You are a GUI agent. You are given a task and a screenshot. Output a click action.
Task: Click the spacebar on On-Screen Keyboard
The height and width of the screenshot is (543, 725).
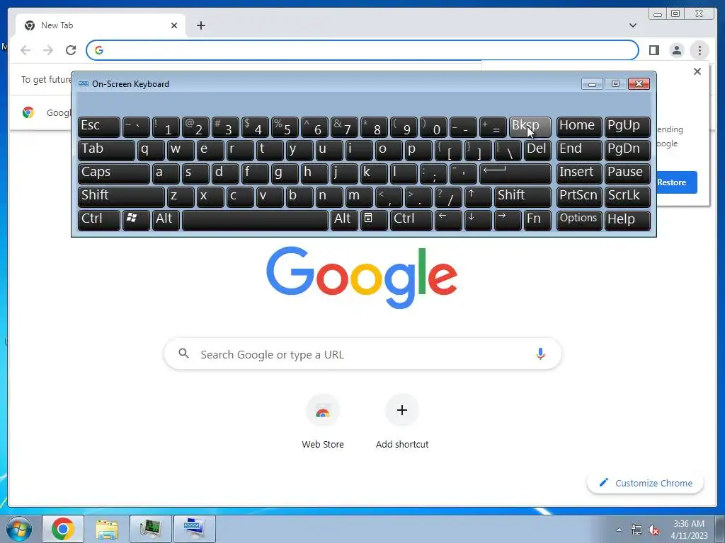click(255, 221)
